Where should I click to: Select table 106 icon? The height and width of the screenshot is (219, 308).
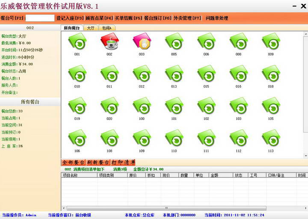(77, 139)
